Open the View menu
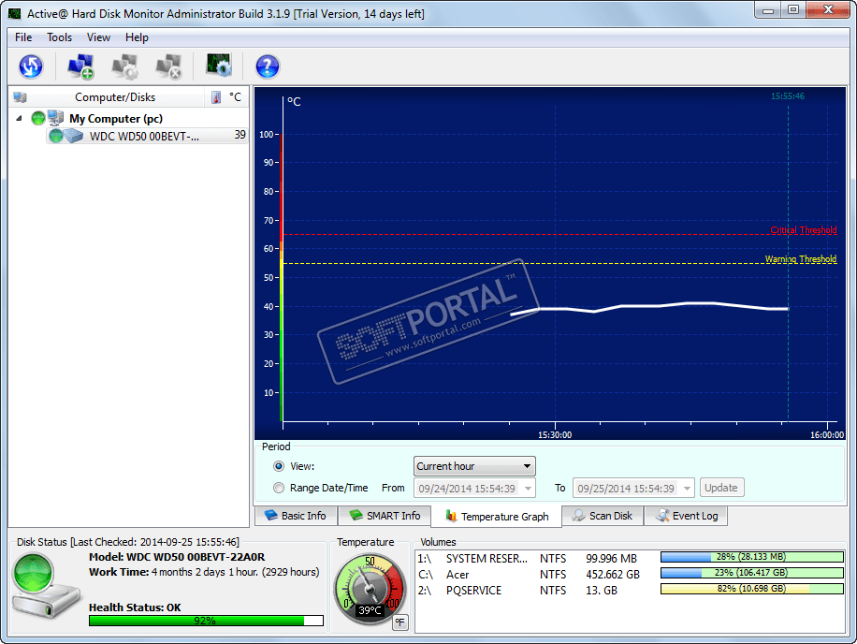 click(x=98, y=37)
